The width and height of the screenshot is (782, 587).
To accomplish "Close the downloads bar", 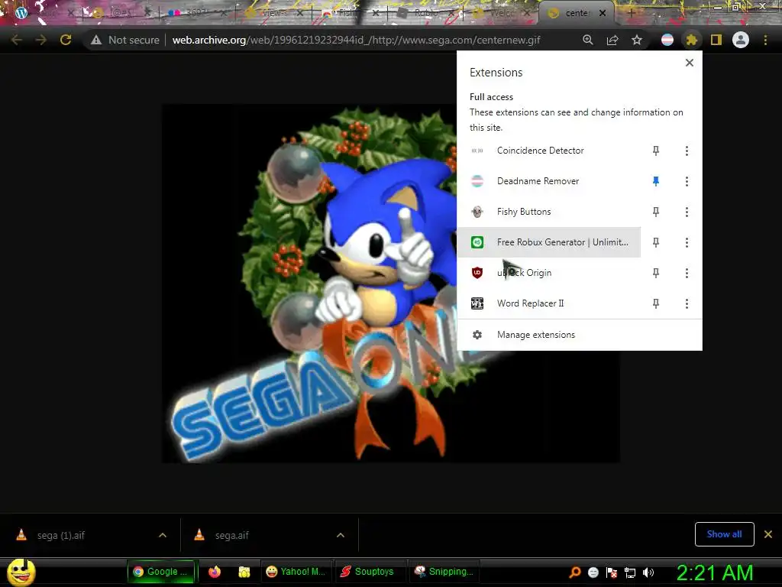I will point(768,534).
